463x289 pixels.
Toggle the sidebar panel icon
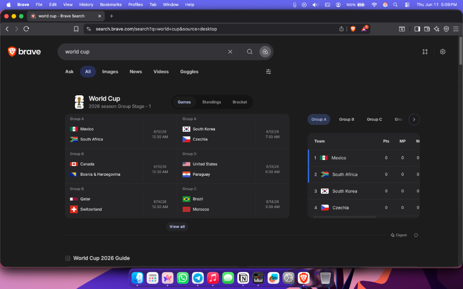click(417, 29)
